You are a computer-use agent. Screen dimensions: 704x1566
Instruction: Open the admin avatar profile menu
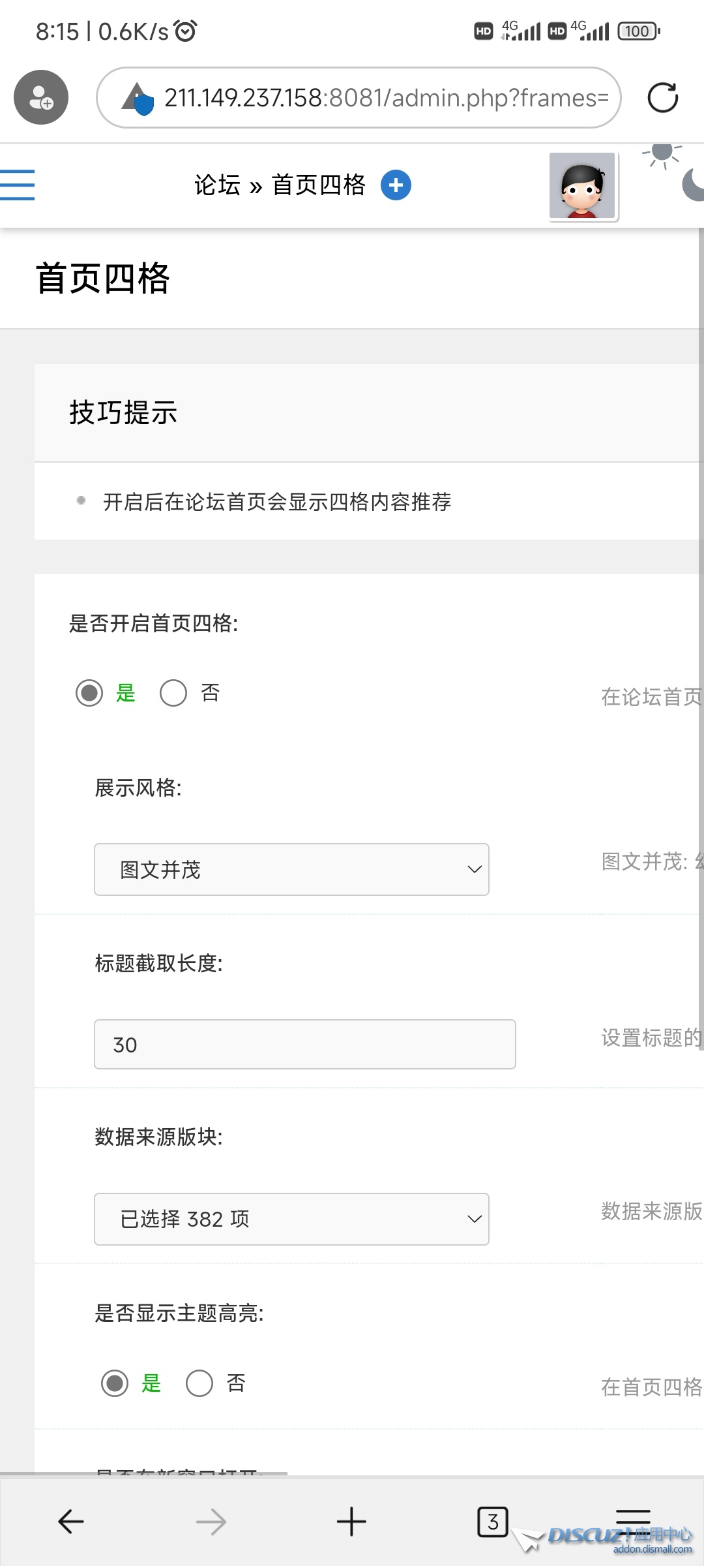pos(582,186)
